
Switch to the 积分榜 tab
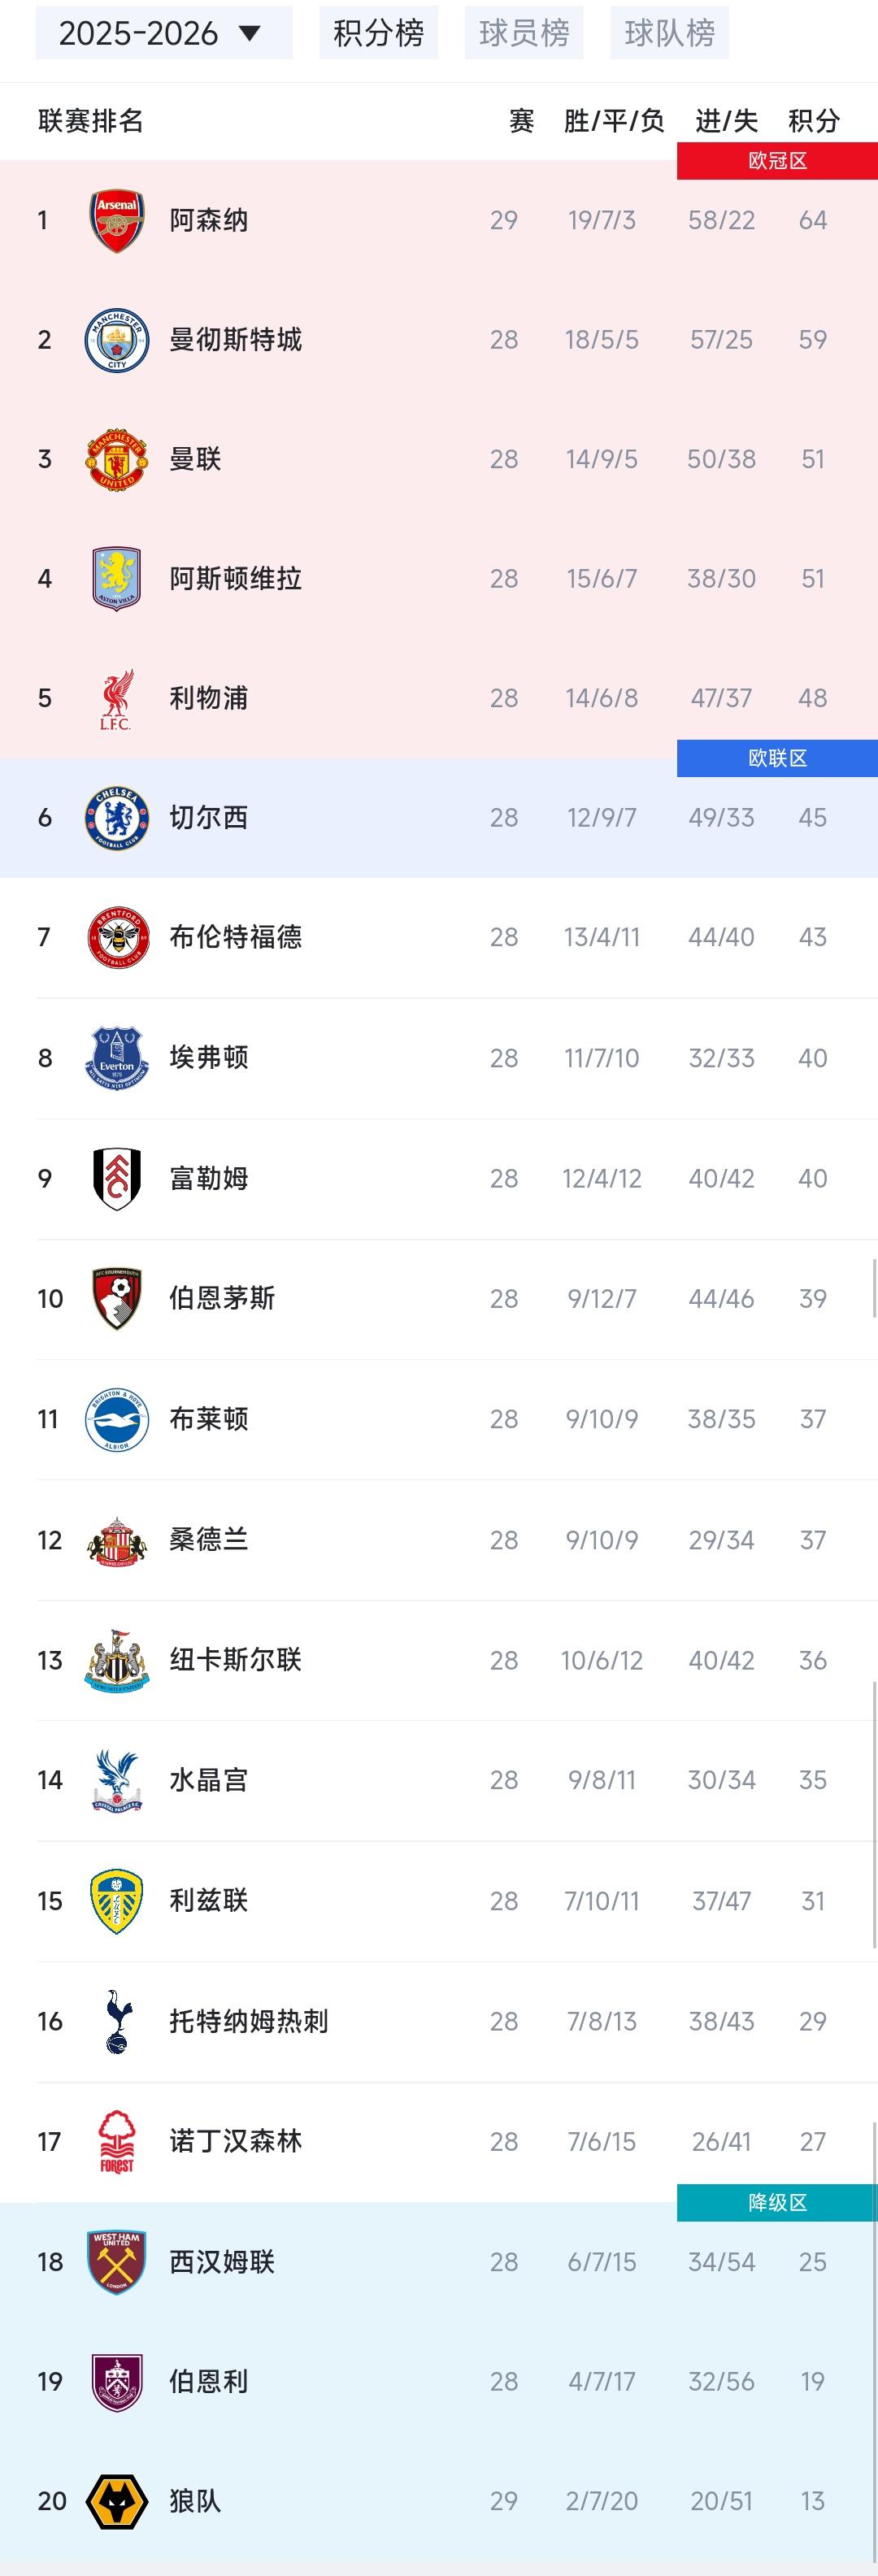pos(378,33)
